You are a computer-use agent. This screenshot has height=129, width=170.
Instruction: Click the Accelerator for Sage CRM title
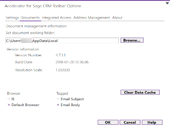[43, 6]
